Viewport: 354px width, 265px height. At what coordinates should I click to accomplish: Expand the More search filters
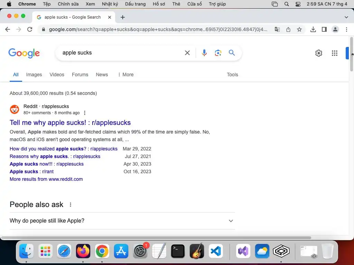tap(126, 75)
